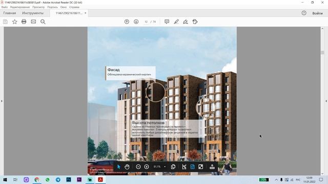Switch to the Инструменты tab
The image size is (328, 184).
(x=33, y=13)
